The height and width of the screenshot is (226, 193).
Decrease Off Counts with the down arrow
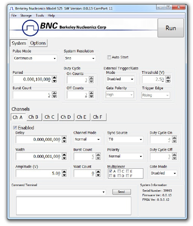91,96
